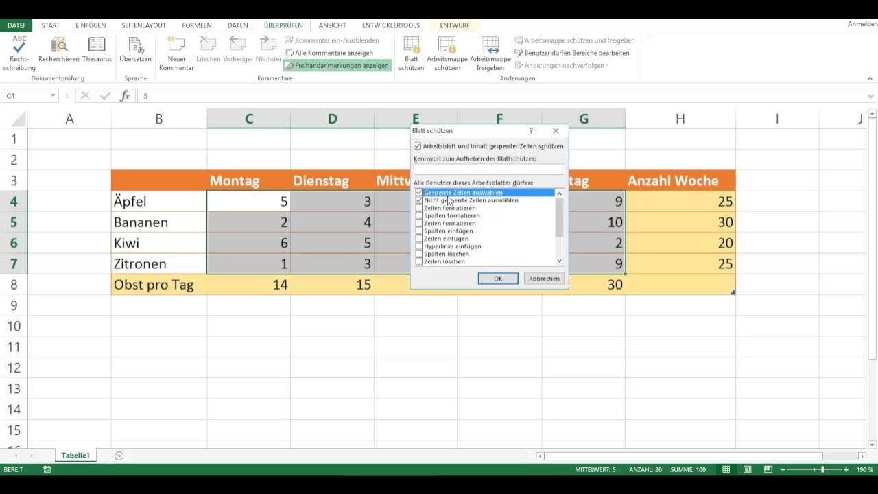Click OK in Blatt schützen dialog
Image resolution: width=878 pixels, height=494 pixels.
point(498,279)
